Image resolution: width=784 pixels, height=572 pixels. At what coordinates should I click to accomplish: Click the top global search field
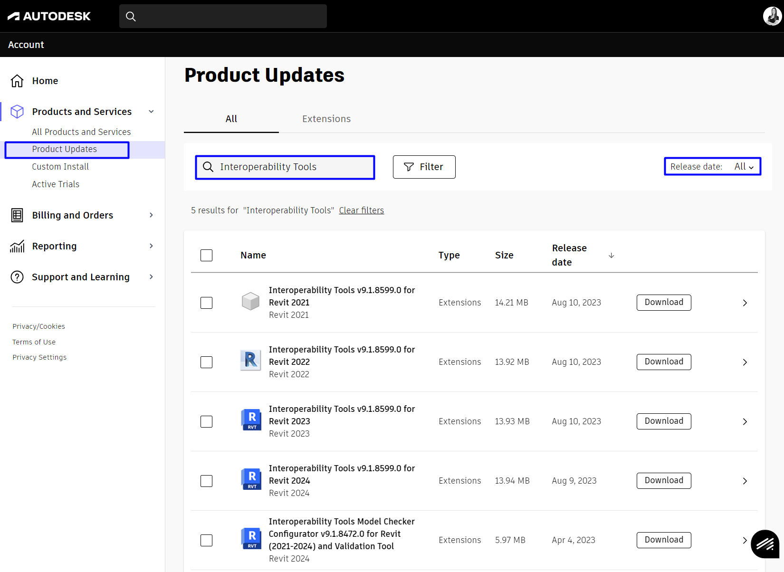pos(223,16)
